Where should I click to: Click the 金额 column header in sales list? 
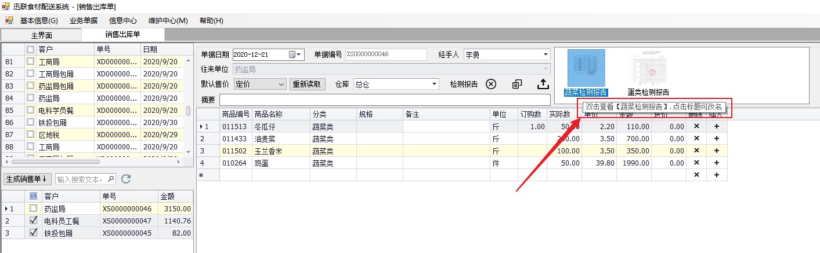click(x=175, y=196)
